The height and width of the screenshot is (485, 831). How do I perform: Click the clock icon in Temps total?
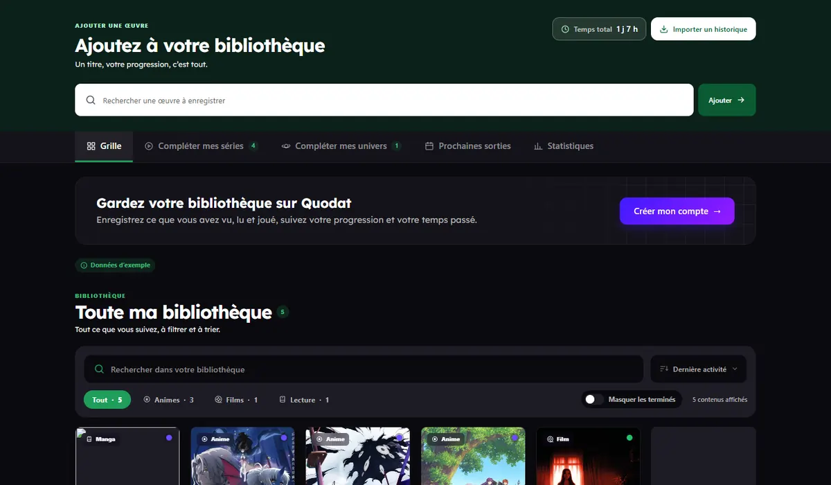565,30
